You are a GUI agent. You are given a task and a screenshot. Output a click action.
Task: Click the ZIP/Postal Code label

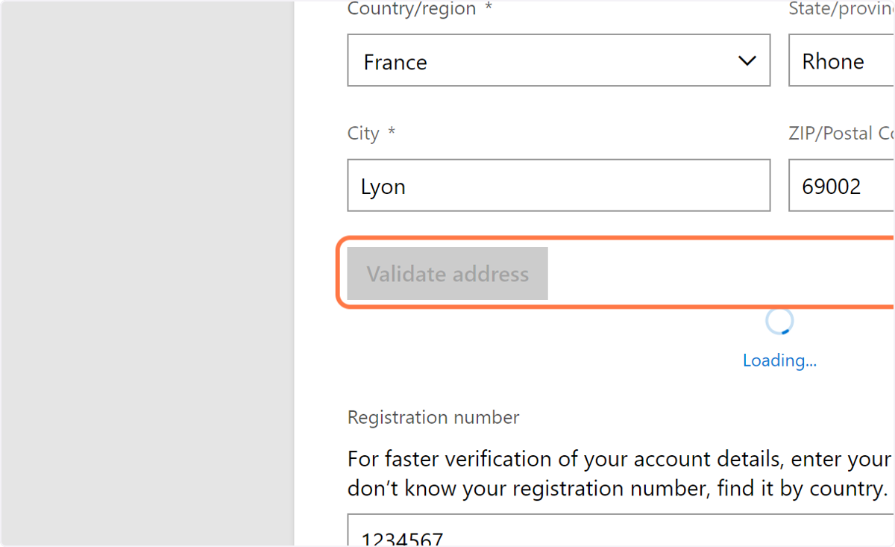pyautogui.click(x=841, y=134)
